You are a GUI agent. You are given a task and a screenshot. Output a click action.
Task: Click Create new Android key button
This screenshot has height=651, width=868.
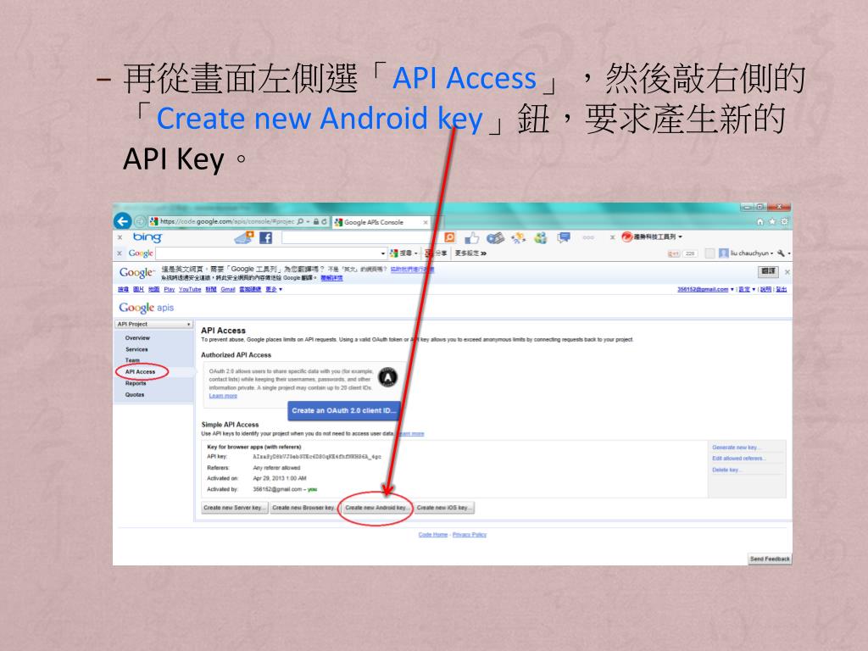click(x=376, y=508)
